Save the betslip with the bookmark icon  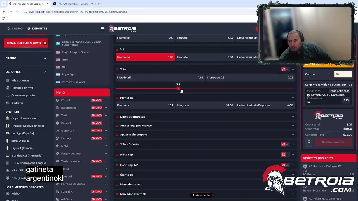(x=309, y=142)
